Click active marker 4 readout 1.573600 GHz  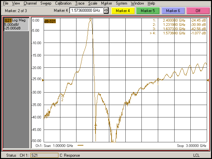[174, 33]
